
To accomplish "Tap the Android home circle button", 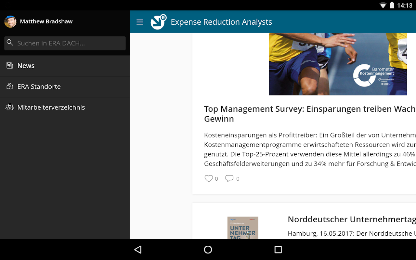I will (x=208, y=250).
